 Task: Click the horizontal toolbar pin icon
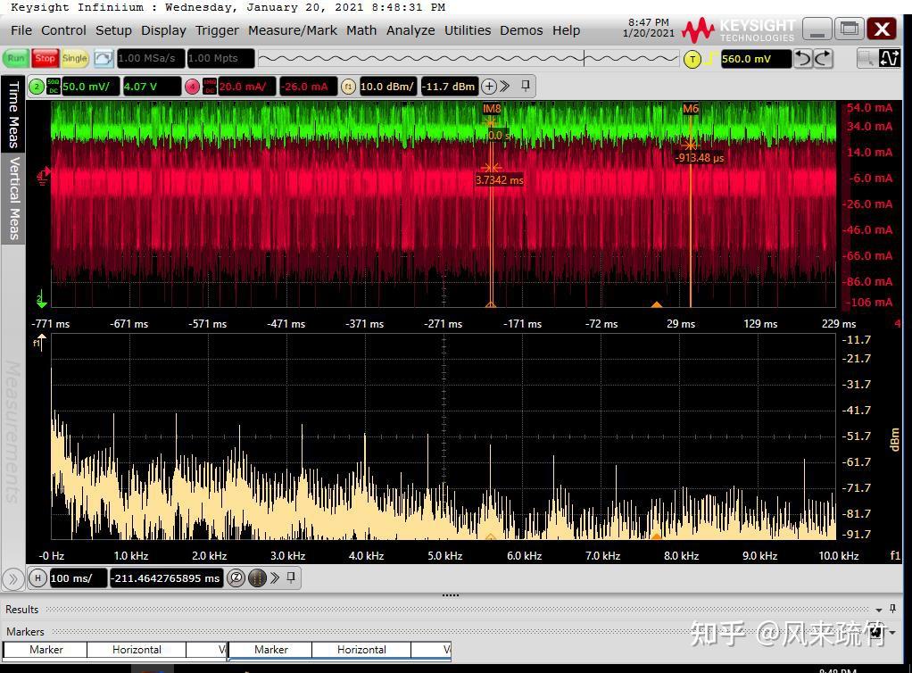[x=291, y=577]
